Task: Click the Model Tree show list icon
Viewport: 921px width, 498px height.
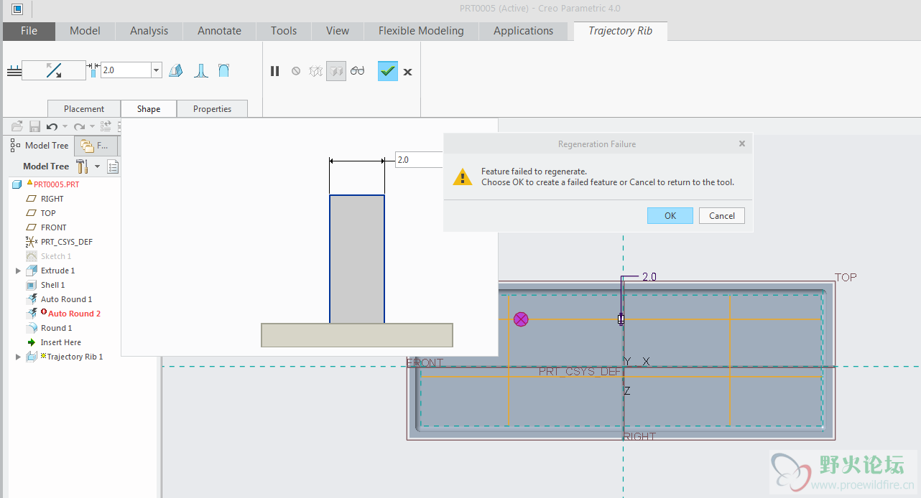Action: coord(113,166)
